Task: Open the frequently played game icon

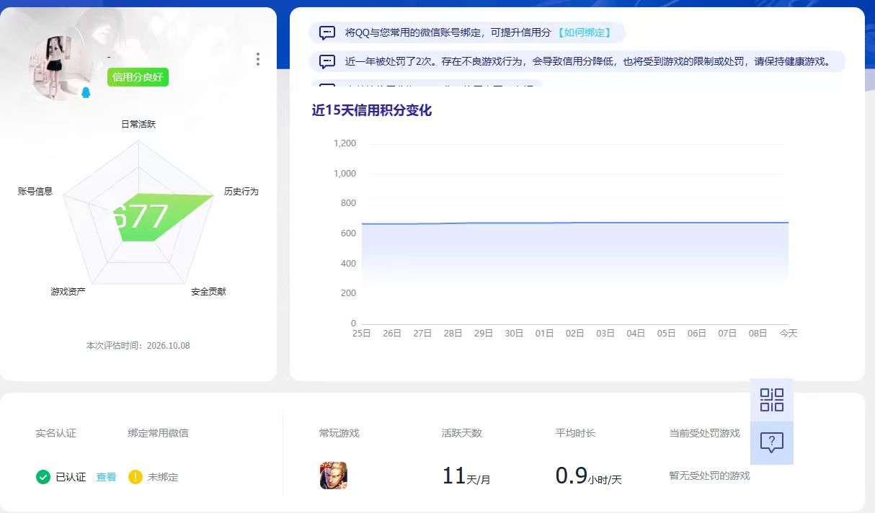Action: coord(333,476)
